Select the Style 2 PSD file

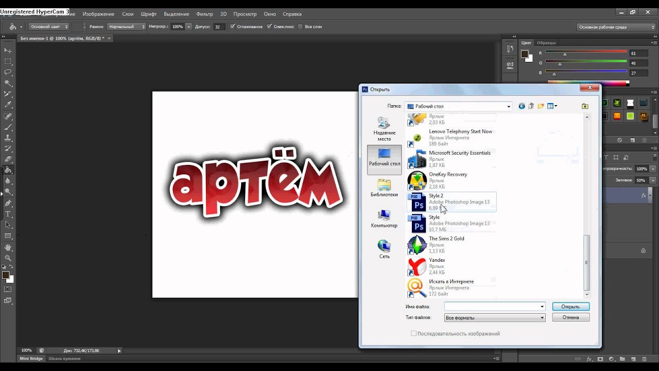[436, 196]
